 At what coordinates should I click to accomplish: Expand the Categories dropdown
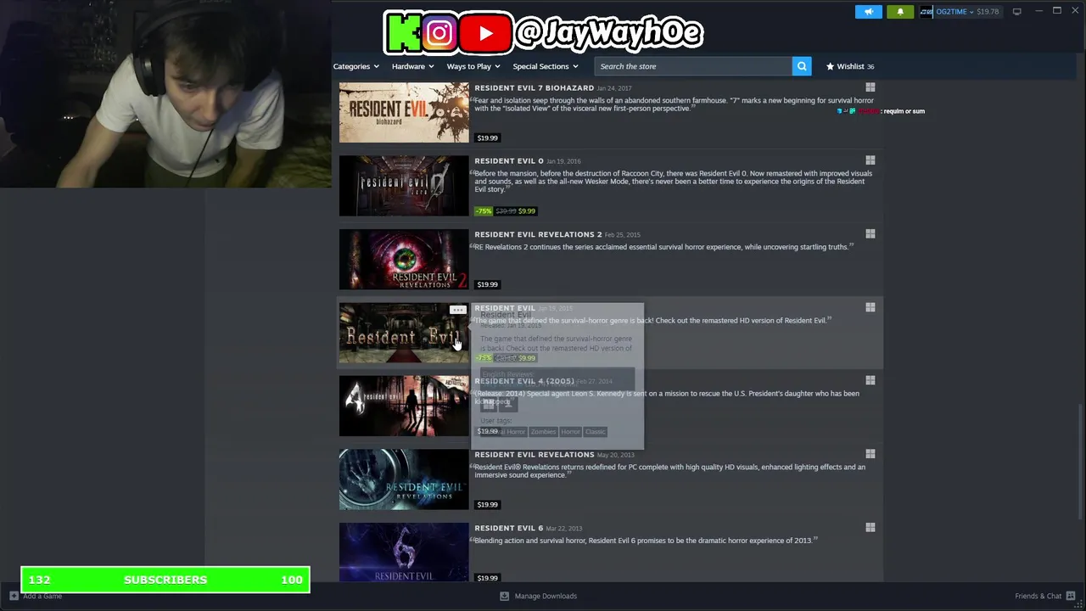click(x=356, y=66)
